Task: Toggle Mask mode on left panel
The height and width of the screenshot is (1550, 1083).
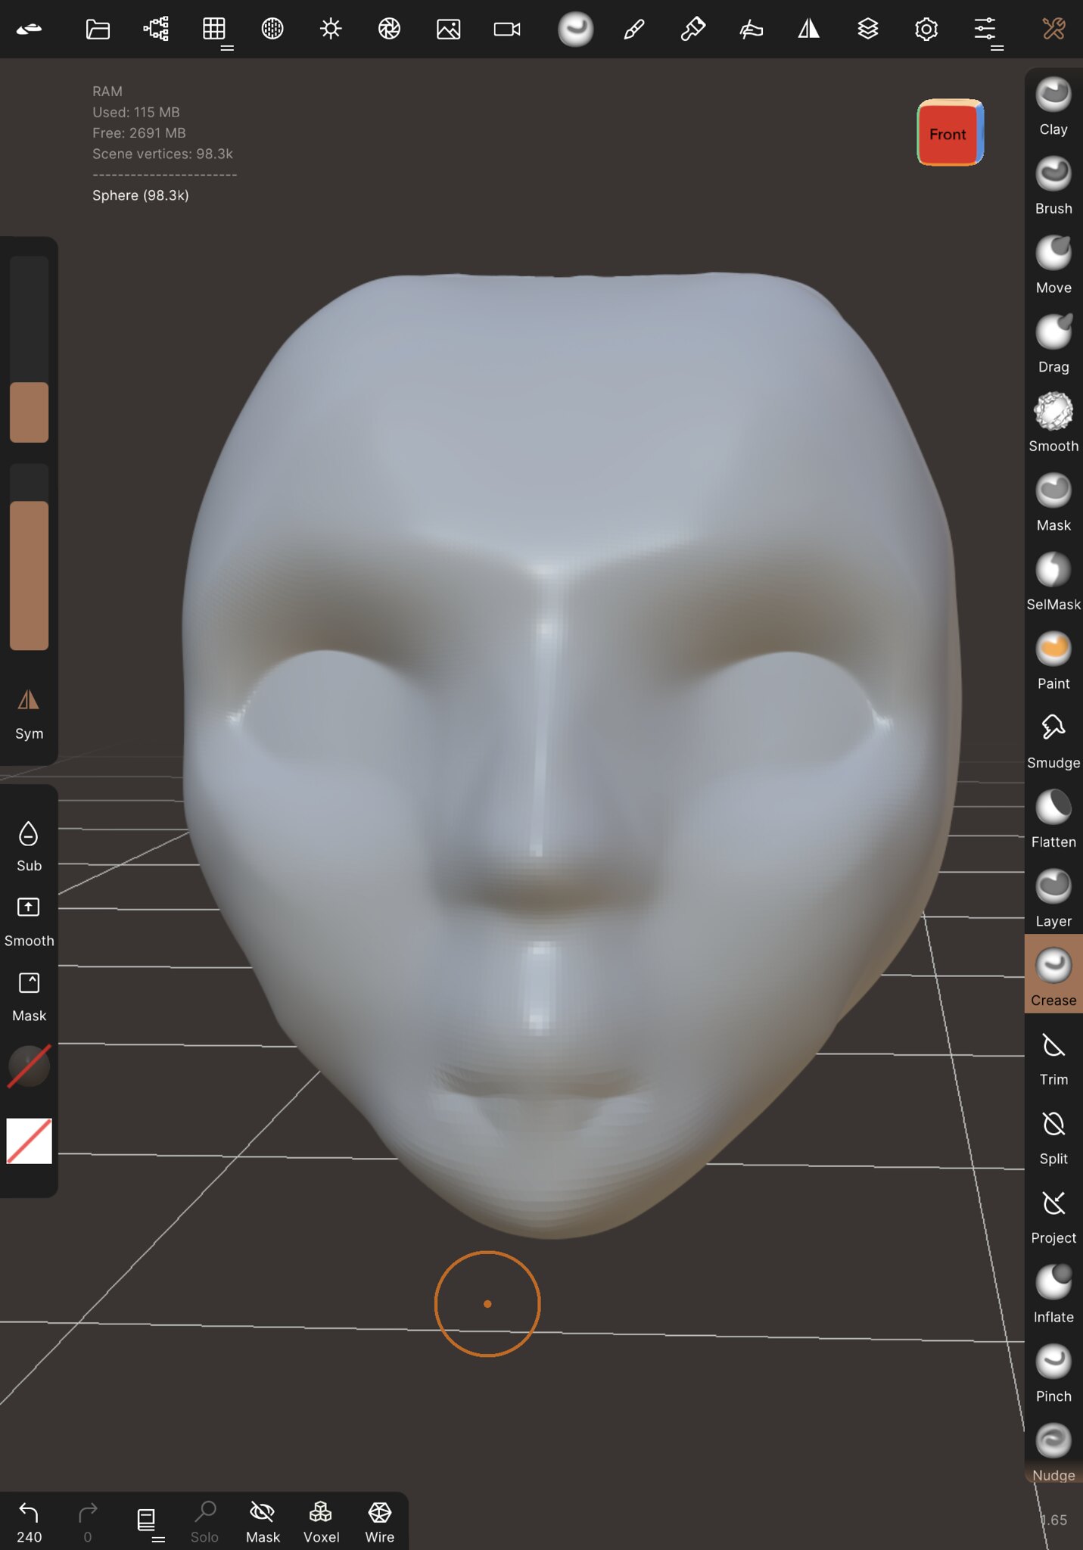Action: point(29,997)
